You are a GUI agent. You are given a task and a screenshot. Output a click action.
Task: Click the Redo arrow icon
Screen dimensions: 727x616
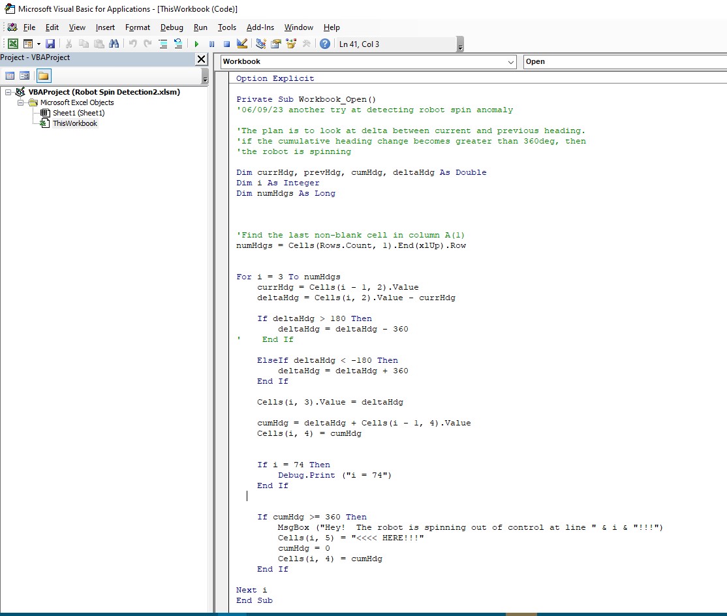[x=147, y=44]
